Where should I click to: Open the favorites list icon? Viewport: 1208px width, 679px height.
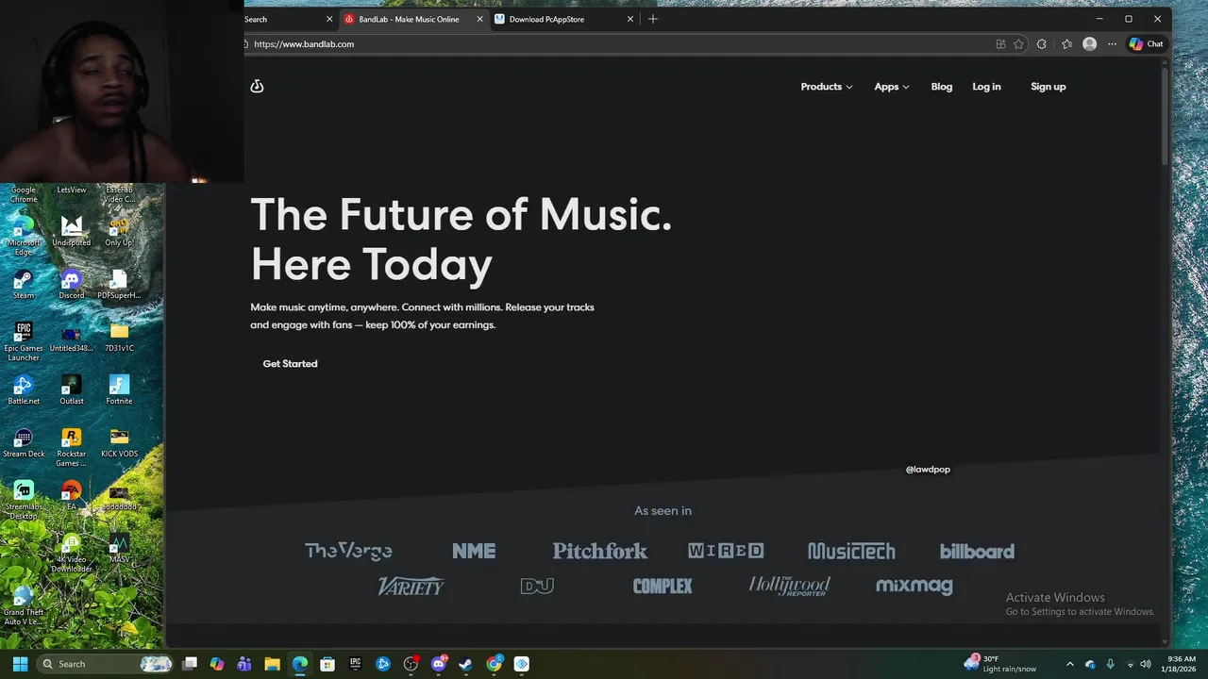pos(1066,44)
